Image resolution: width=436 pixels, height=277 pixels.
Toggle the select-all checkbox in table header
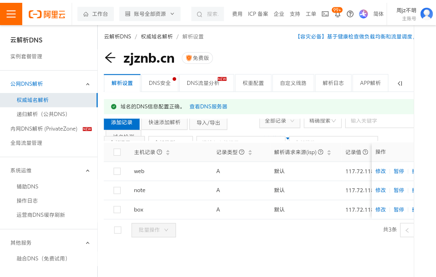117,152
